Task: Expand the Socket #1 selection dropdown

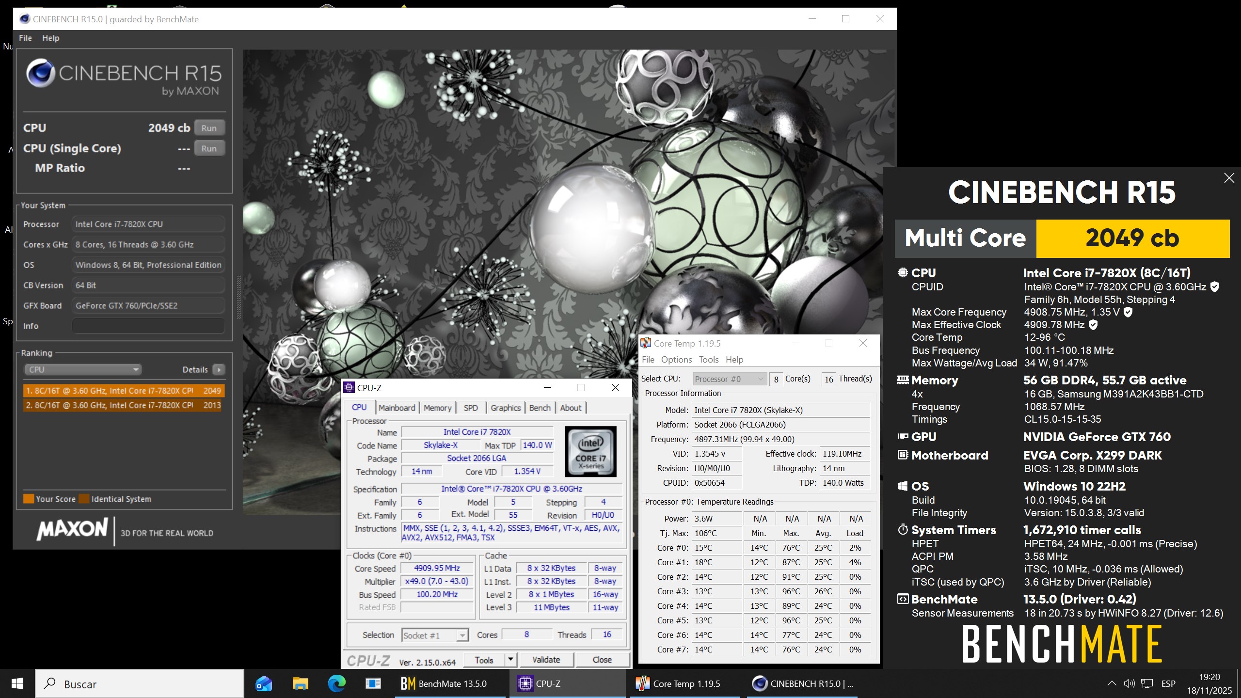Action: coord(462,635)
